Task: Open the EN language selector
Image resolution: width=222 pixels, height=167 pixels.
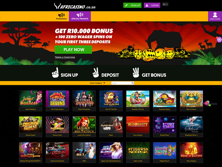Action: [165, 4]
